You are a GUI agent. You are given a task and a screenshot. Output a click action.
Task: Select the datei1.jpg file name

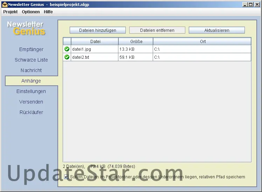pyautogui.click(x=82, y=49)
